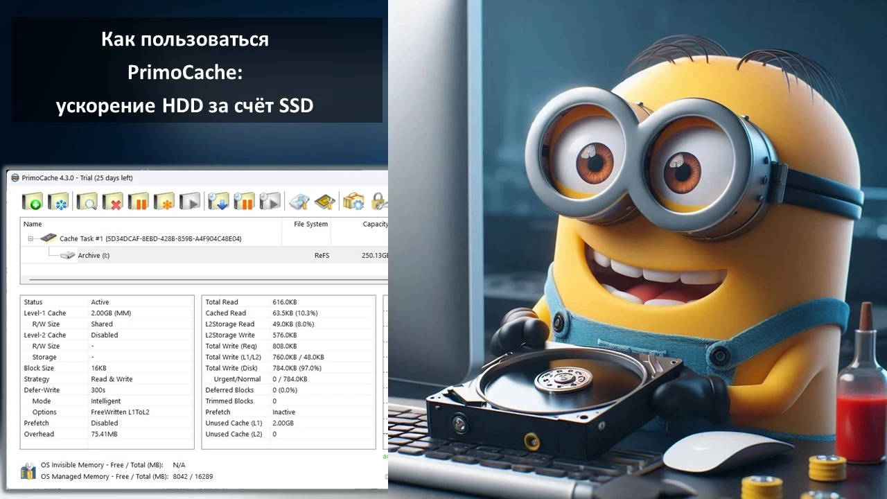Open options icon with box and gear

pos(353,202)
